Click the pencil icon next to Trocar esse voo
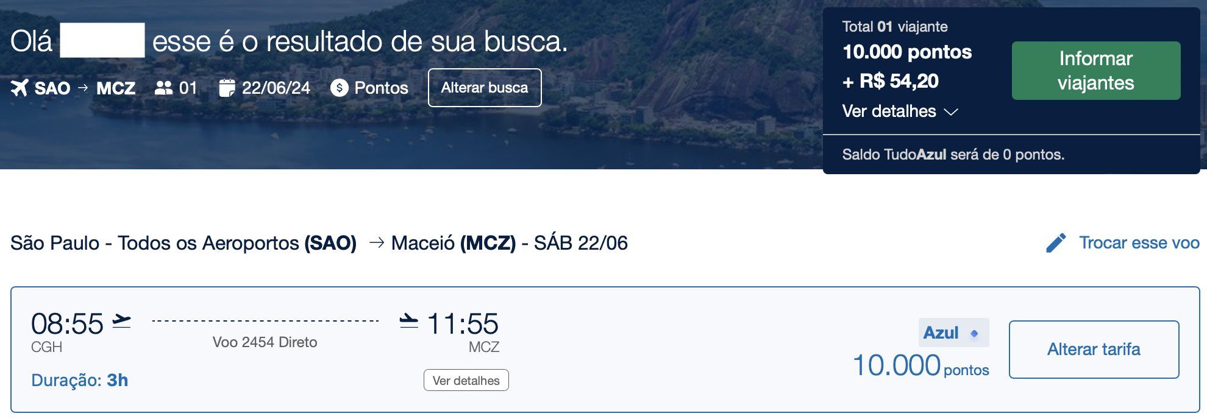Screen dimensions: 1207x419 [1056, 242]
